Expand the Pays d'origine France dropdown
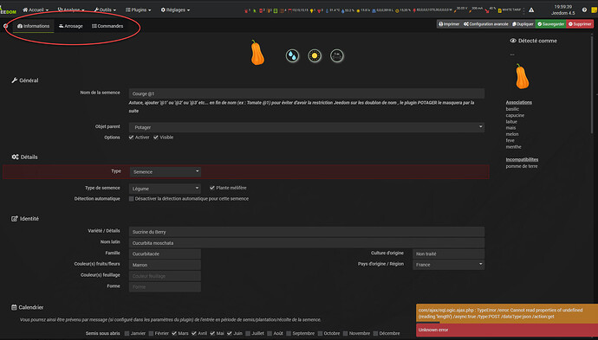598x340 pixels. pyautogui.click(x=449, y=265)
